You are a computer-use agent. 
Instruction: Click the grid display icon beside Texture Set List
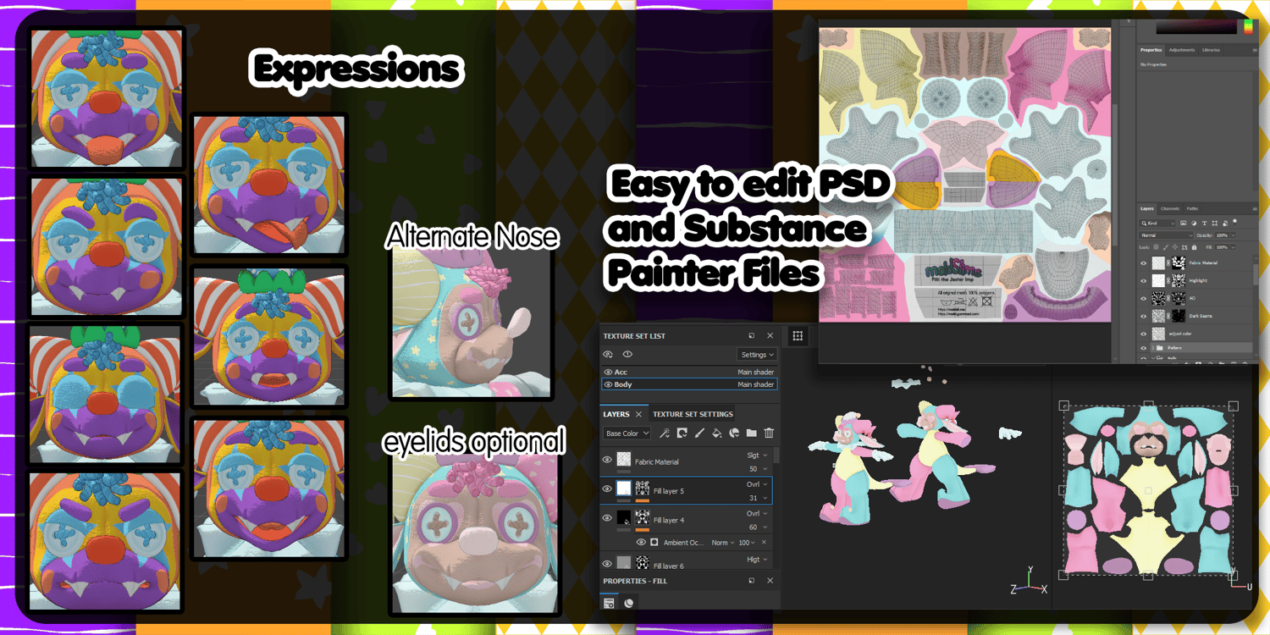point(798,336)
